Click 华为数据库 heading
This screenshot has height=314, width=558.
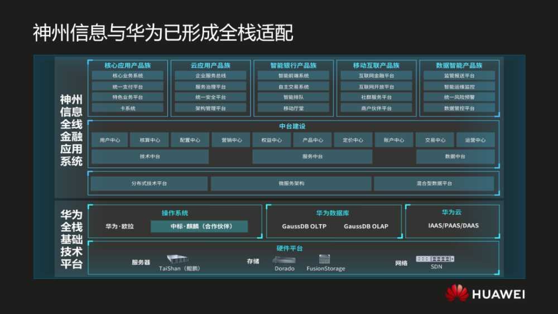[x=333, y=213]
